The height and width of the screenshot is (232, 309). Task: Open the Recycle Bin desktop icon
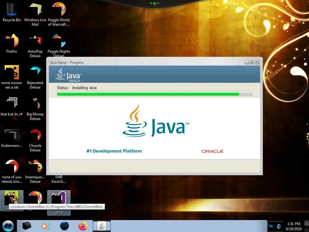(12, 12)
